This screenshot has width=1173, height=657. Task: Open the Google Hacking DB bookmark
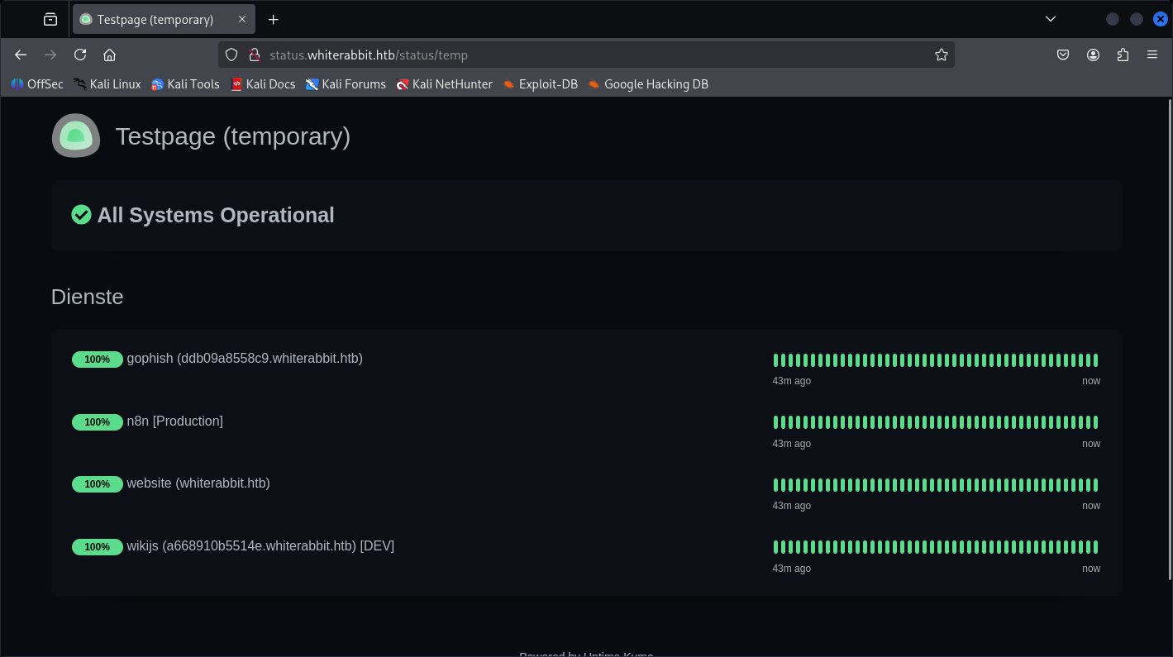(648, 83)
